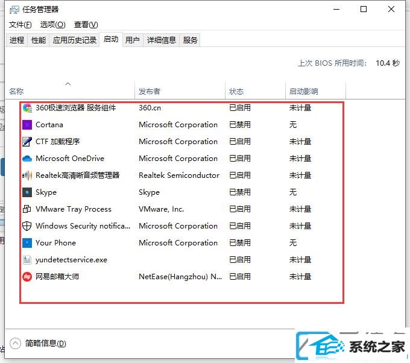The image size is (410, 363).
Task: Click the VMware Tray Process icon
Action: [27, 209]
